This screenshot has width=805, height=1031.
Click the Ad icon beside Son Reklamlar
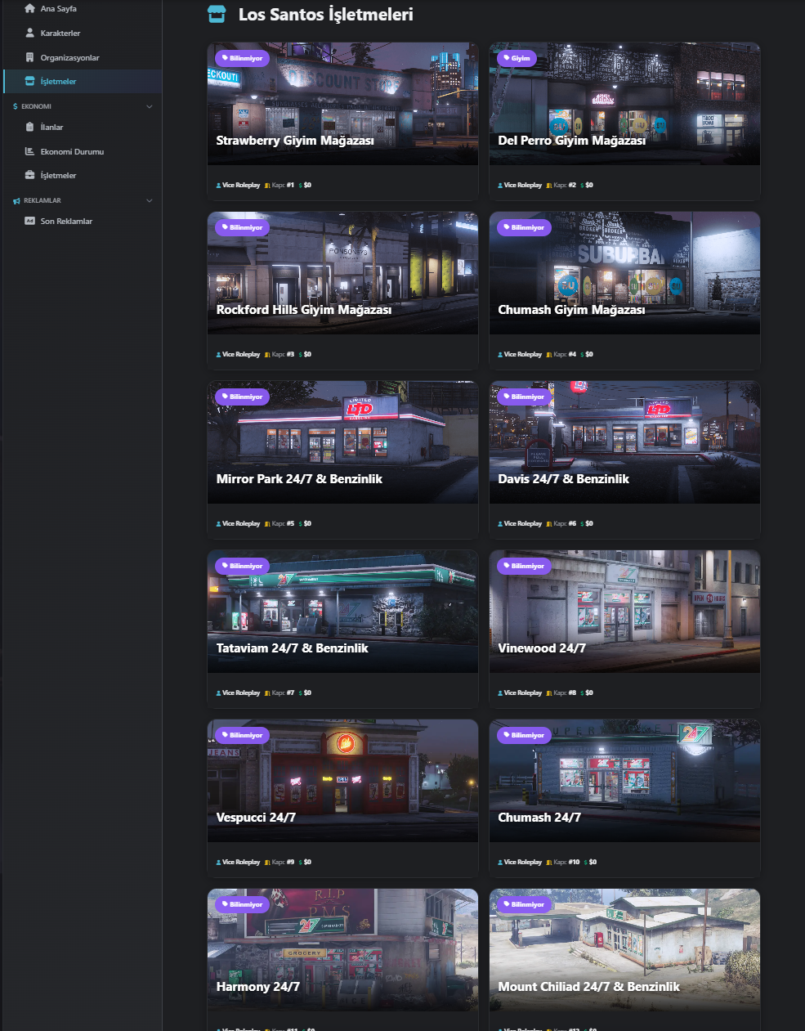coord(30,221)
